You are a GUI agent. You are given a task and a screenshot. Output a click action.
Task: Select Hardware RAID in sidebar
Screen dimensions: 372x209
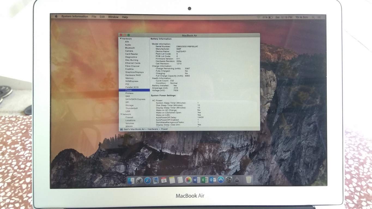133,75
